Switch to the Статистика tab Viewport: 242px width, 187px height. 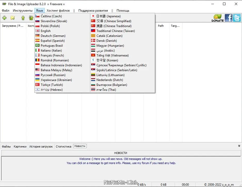click(x=63, y=146)
